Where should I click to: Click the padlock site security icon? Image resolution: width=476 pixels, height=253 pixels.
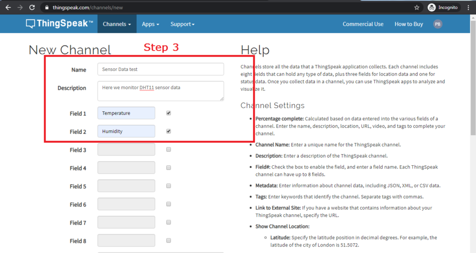pos(47,7)
